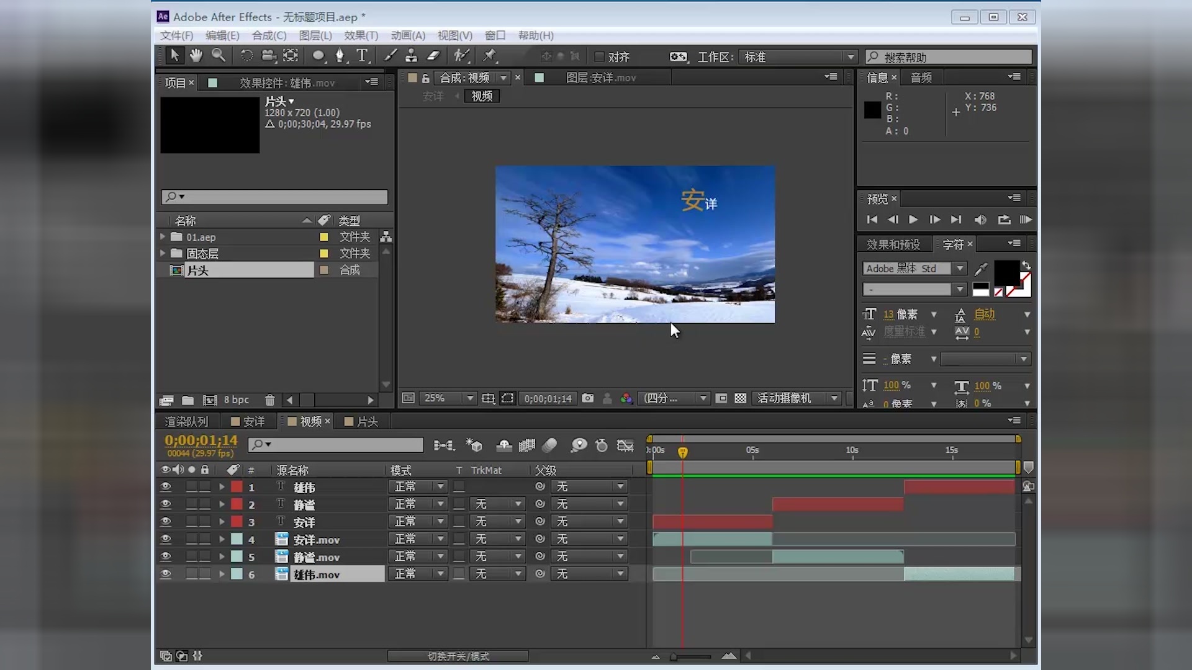Toggle preserve transparency box for layer 雄伟
The width and height of the screenshot is (1192, 670).
point(459,487)
